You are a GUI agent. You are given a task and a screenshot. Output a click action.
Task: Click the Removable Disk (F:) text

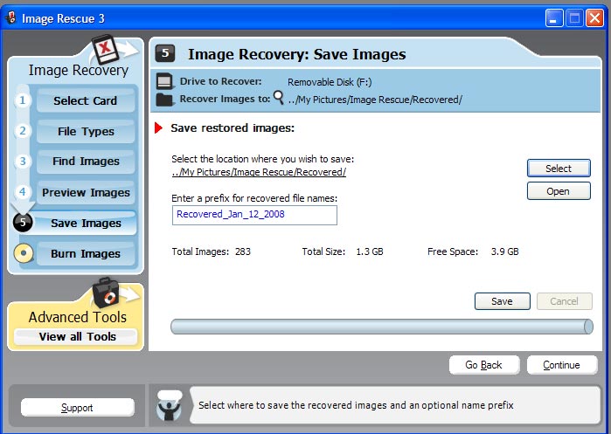[x=330, y=82]
